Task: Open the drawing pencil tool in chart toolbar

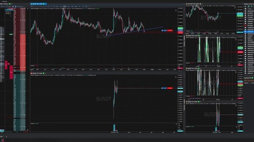Action: click(x=32, y=6)
